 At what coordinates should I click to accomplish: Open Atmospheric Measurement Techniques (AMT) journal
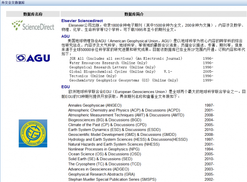point(126,115)
